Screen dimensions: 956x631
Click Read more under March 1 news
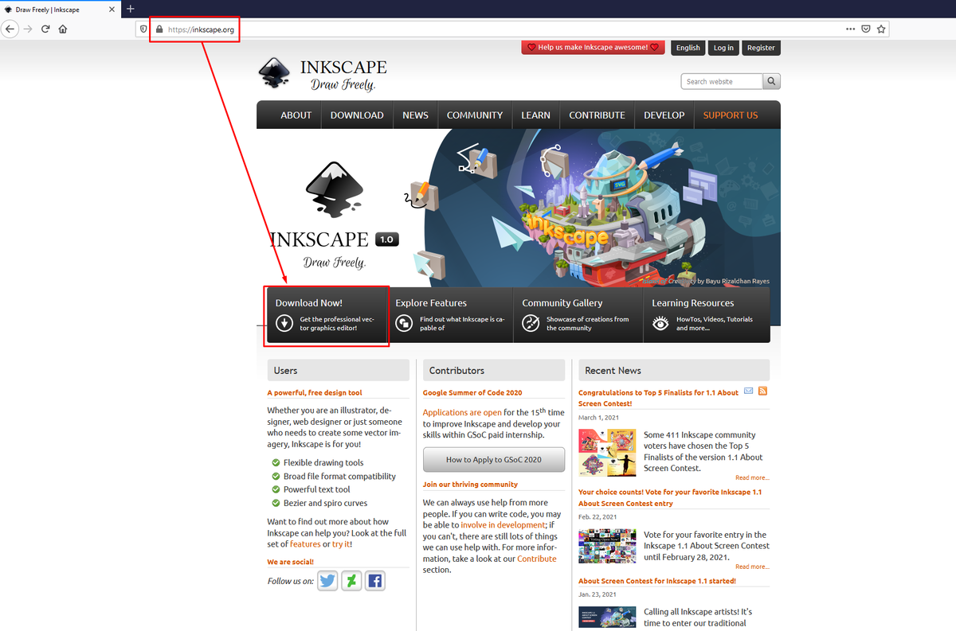[x=752, y=477]
